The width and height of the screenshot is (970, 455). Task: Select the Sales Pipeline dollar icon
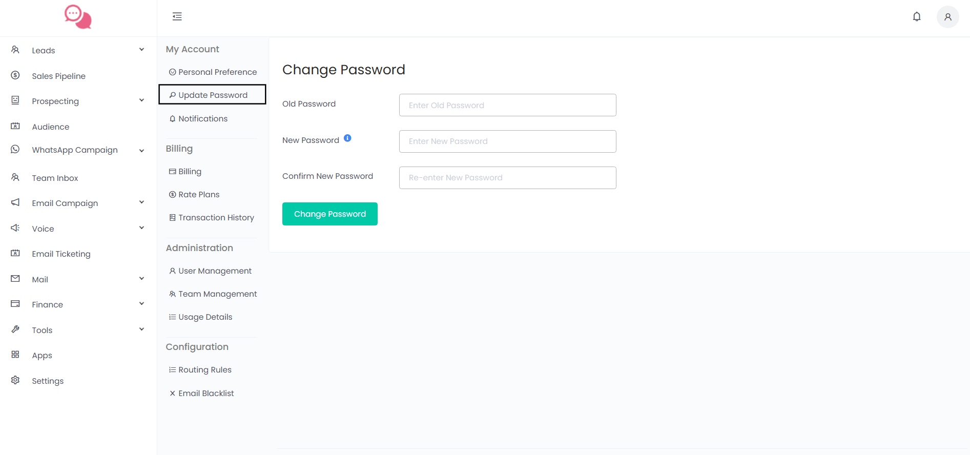15,75
